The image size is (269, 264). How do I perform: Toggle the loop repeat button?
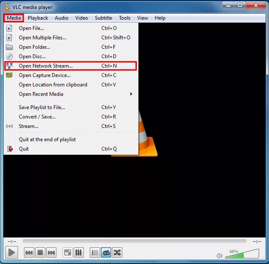(x=106, y=252)
